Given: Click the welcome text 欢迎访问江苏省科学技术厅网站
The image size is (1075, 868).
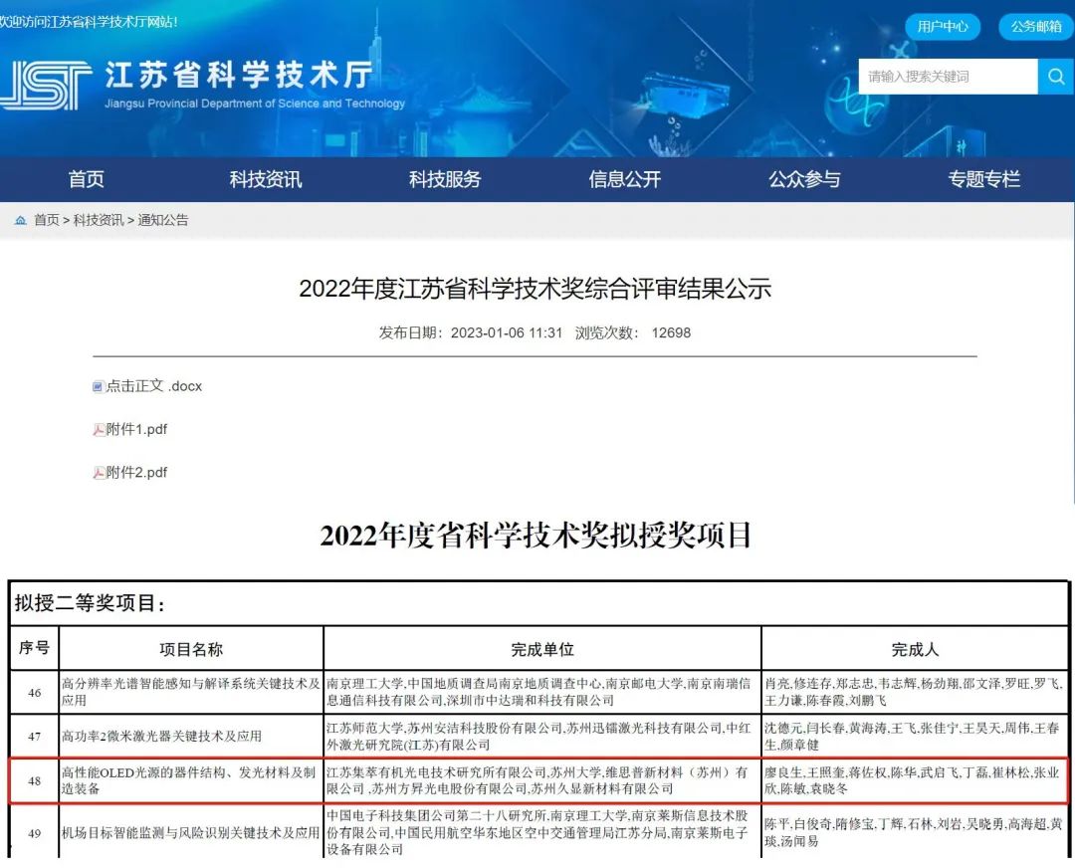Looking at the screenshot, I should 89,22.
